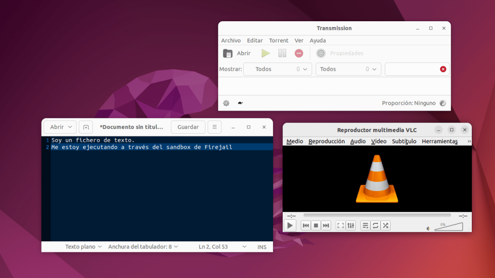
Task: Open Transmission preferences gear icon
Action: pos(225,103)
